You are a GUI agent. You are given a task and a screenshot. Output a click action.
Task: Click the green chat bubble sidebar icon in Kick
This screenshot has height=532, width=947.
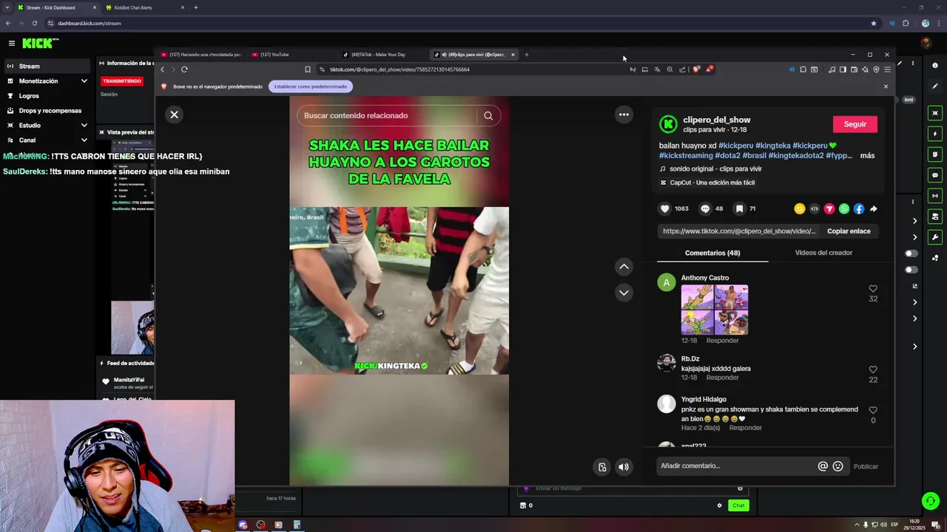(x=935, y=175)
